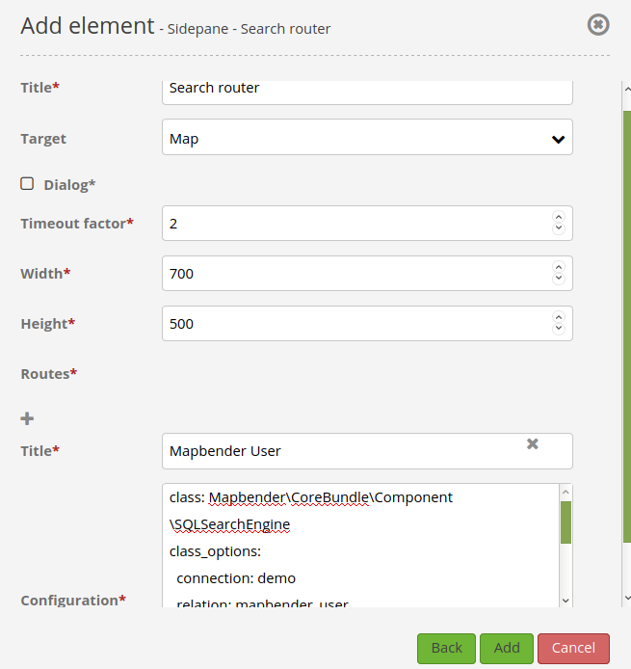Increase the Timeout factor value
The image size is (631, 669).
pos(558,218)
